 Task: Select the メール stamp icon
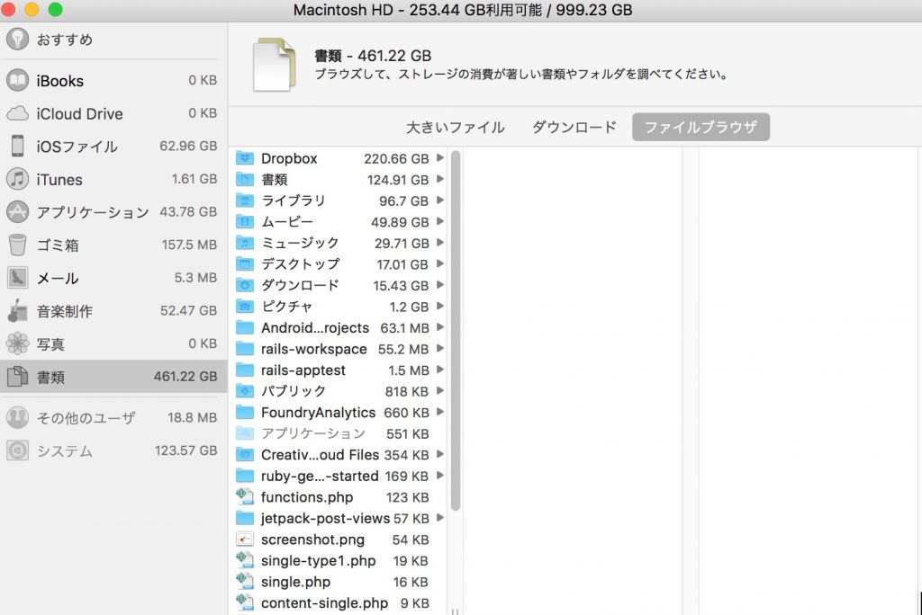18,279
